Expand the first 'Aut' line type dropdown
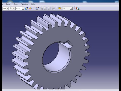 pyautogui.click(x=7, y=8)
